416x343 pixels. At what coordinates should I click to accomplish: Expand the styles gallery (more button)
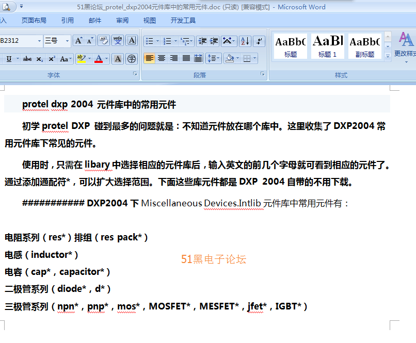click(388, 56)
